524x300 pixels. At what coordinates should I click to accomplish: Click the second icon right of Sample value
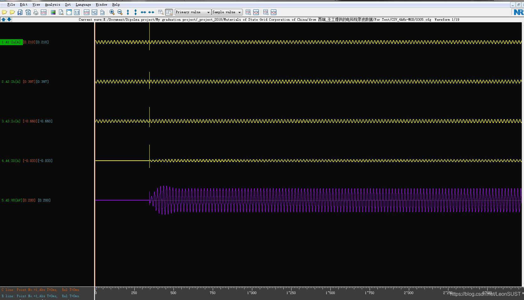256,12
